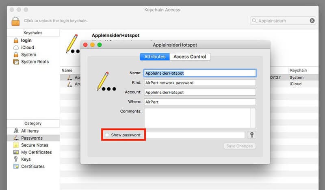The height and width of the screenshot is (190, 325).
Task: Click the password text field beside Show password
Action: (x=195, y=135)
